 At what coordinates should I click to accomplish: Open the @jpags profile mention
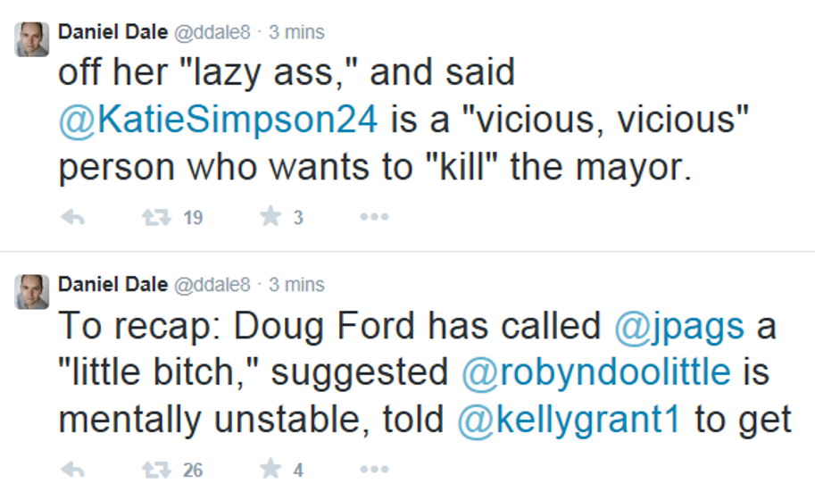click(678, 326)
